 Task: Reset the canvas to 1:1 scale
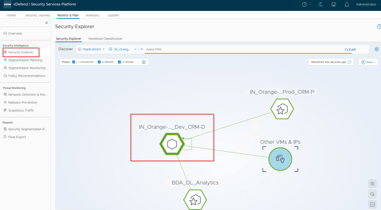[372, 204]
